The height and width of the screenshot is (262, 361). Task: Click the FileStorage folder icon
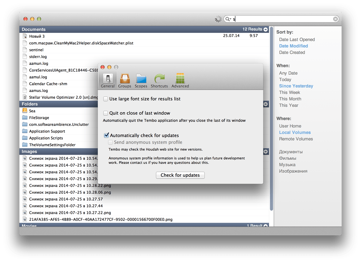25,118
